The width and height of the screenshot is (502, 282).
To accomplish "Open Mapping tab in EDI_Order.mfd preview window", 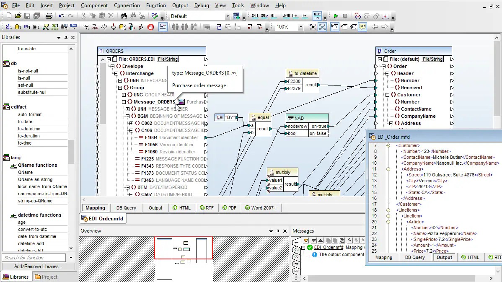I will (x=383, y=257).
